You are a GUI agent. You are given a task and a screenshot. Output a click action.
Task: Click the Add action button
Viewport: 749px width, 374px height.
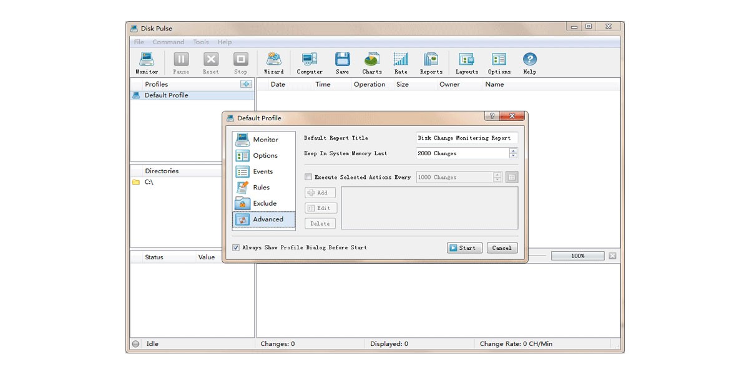[320, 193]
